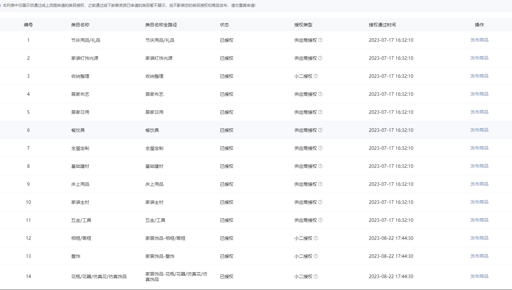Click the help icon in 餐饮具 row
512x290 pixels.
(x=320, y=130)
